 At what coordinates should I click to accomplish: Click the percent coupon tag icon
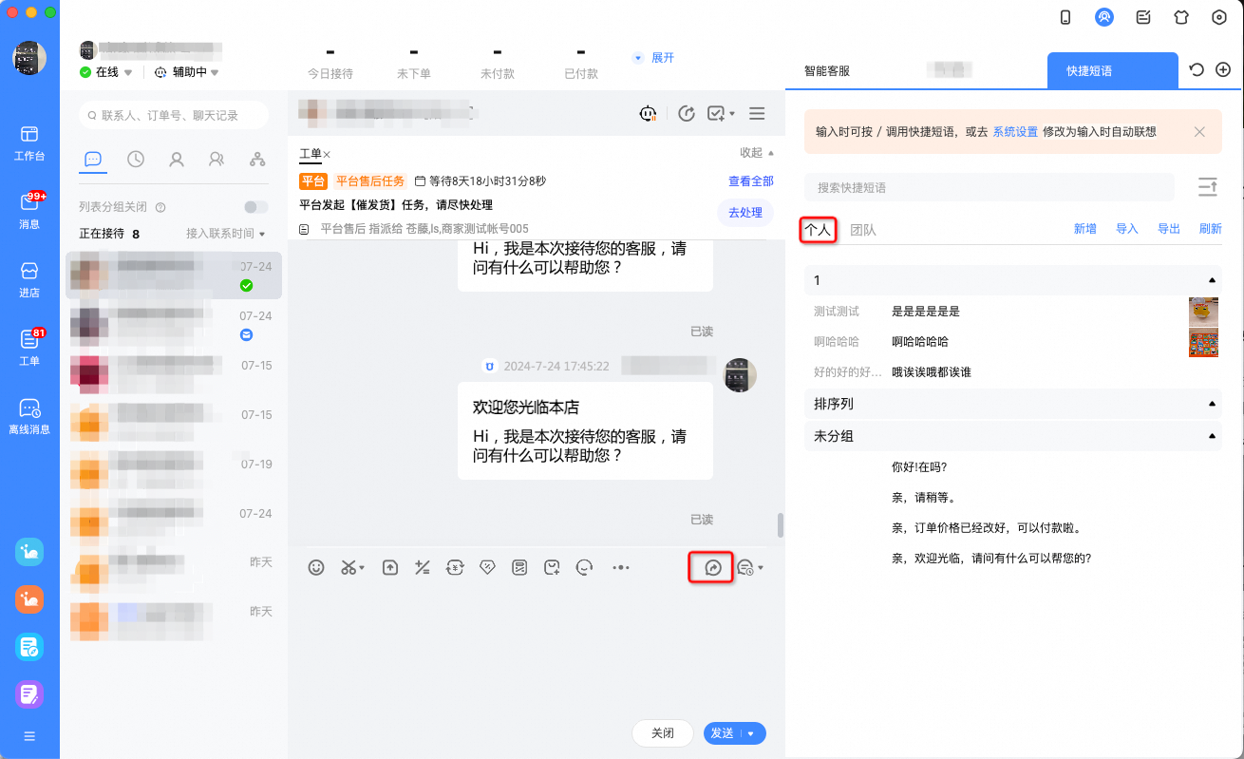pyautogui.click(x=487, y=567)
